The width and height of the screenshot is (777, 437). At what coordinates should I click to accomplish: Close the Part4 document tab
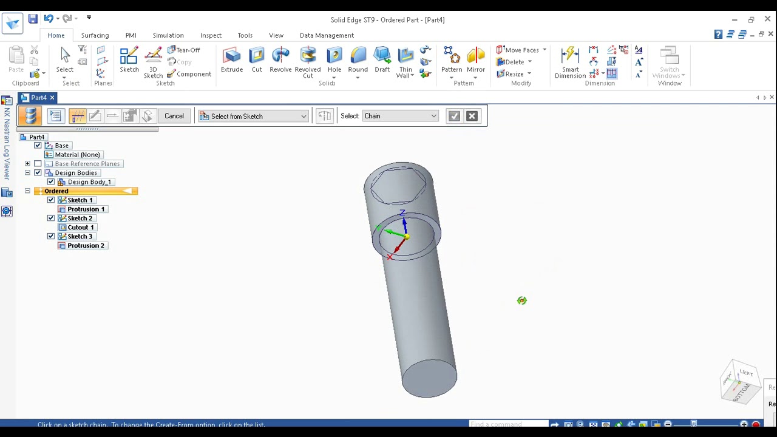pos(52,98)
